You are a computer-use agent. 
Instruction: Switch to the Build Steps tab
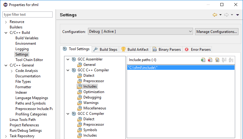click(105, 50)
